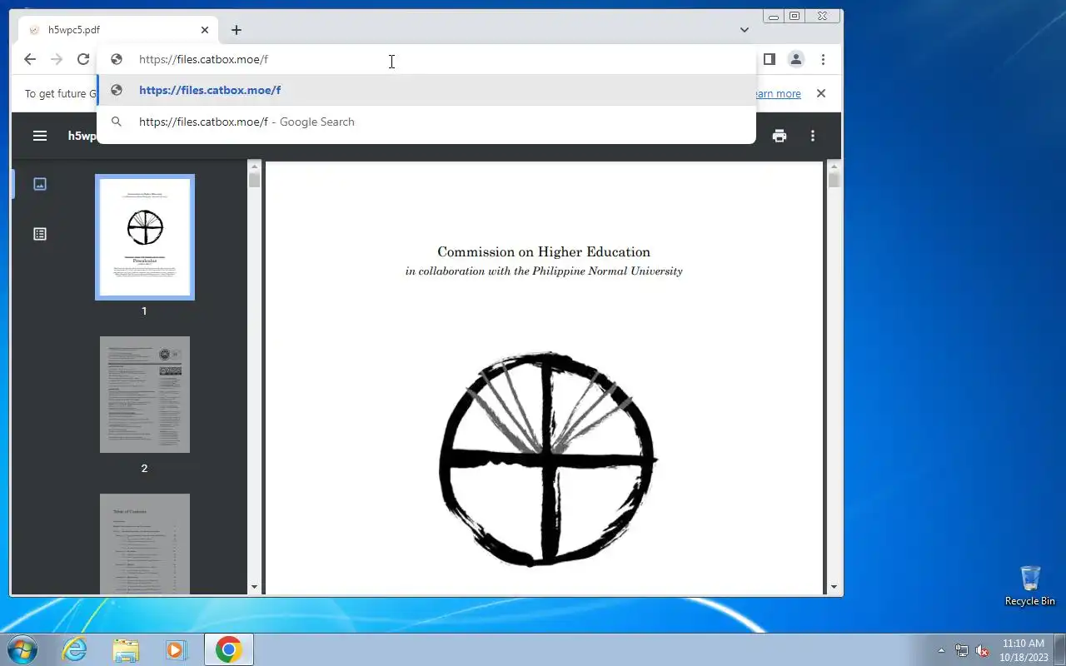The width and height of the screenshot is (1066, 666).
Task: Open the Learn more link
Action: point(778,94)
